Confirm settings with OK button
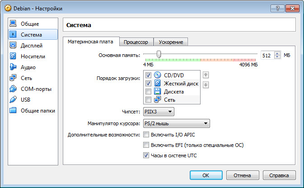The height and width of the screenshot is (188, 304). coord(206,175)
